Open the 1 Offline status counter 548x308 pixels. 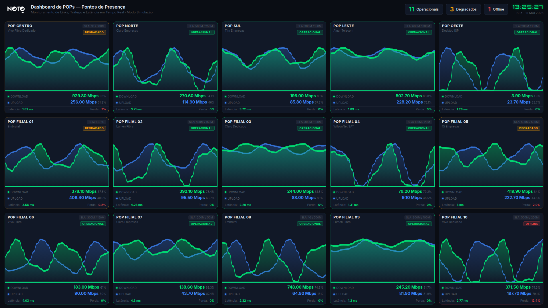(x=496, y=9)
